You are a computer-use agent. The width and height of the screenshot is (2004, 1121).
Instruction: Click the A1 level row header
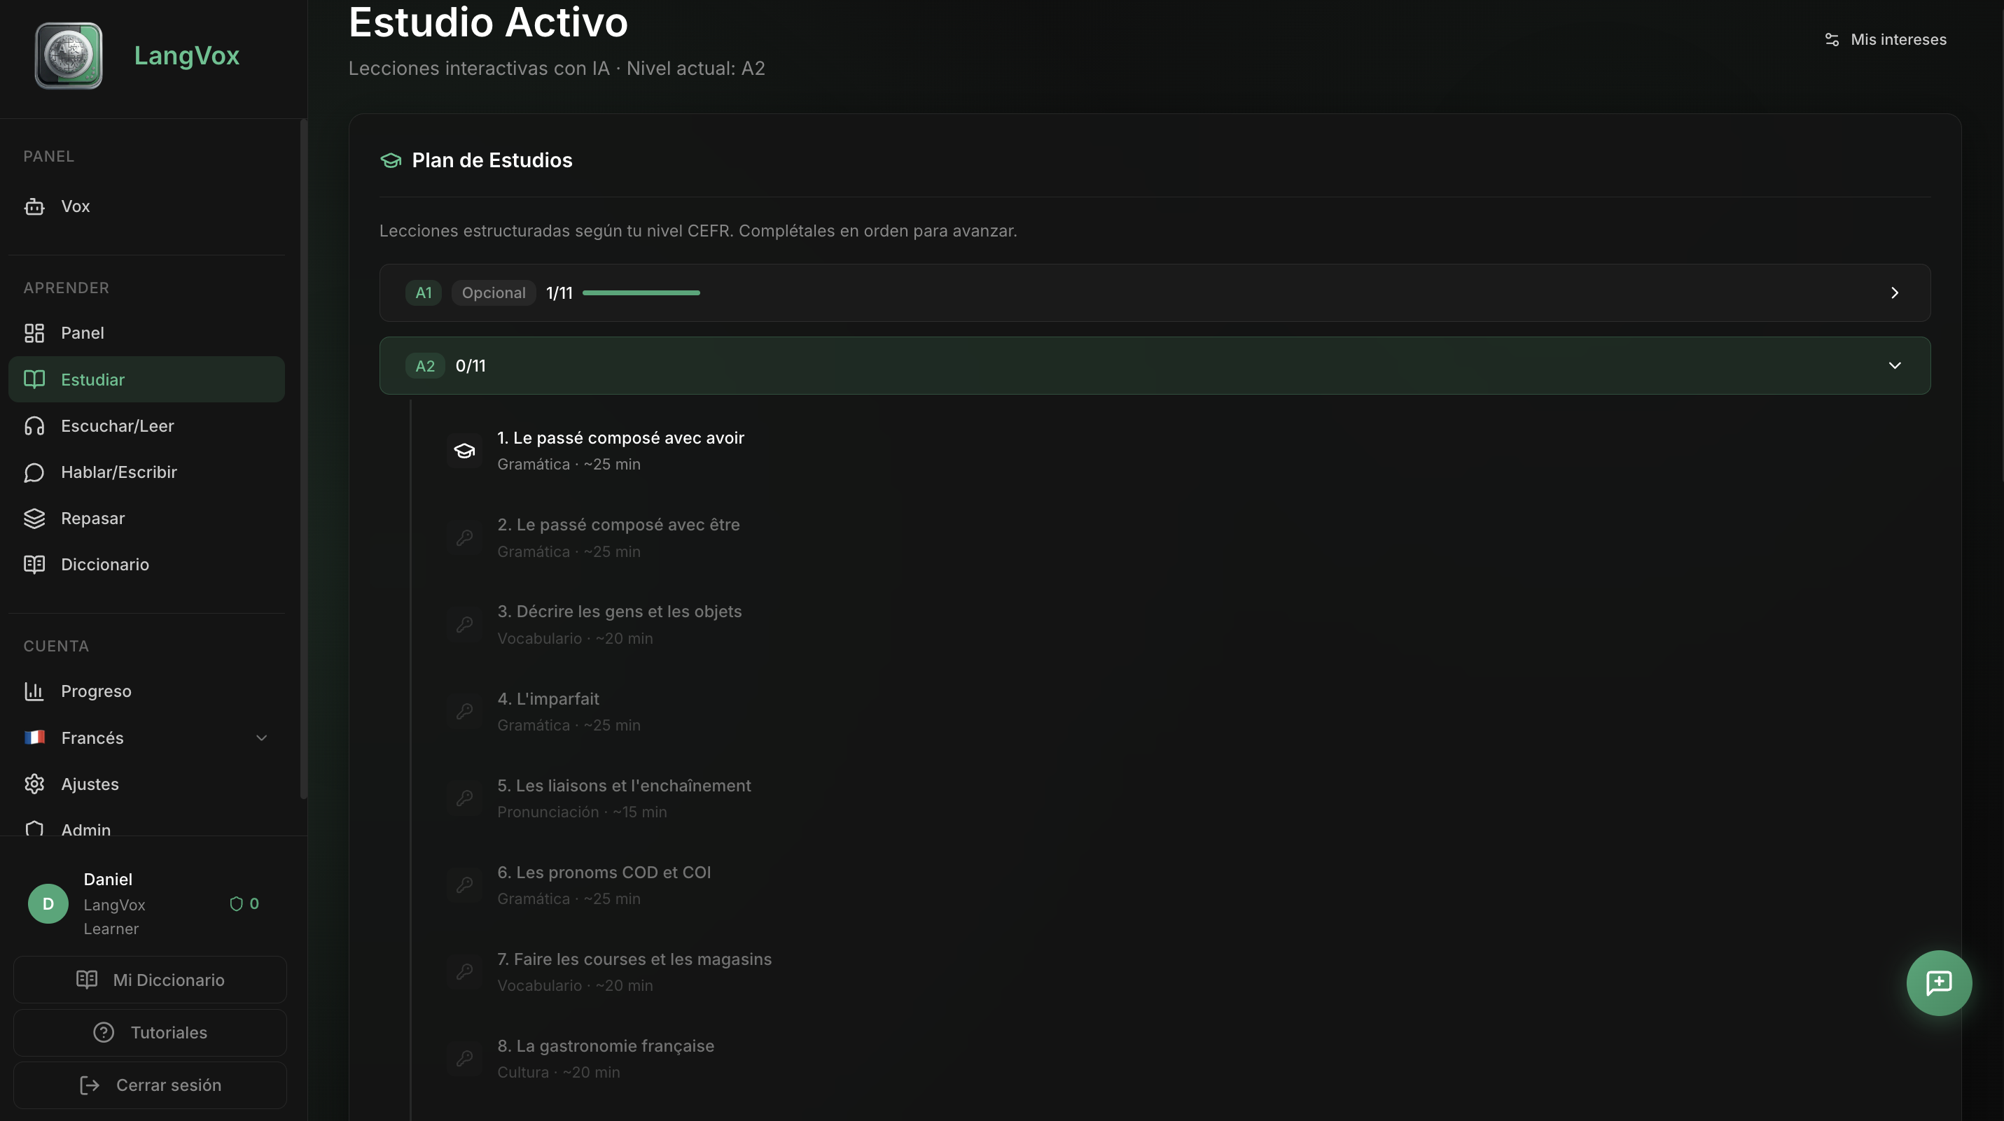click(x=1155, y=293)
